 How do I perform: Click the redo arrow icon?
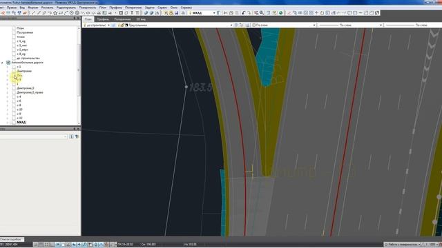(x=249, y=13)
